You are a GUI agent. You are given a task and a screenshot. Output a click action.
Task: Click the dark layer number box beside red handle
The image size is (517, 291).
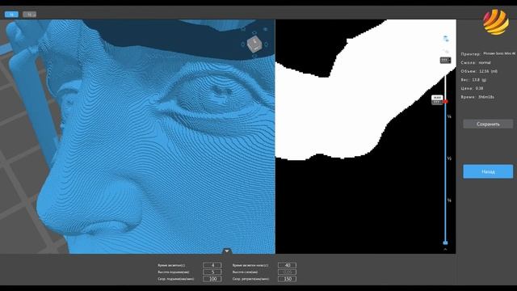click(437, 103)
